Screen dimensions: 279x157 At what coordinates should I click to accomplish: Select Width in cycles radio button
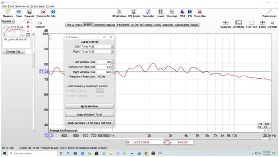pyautogui.click(x=67, y=91)
